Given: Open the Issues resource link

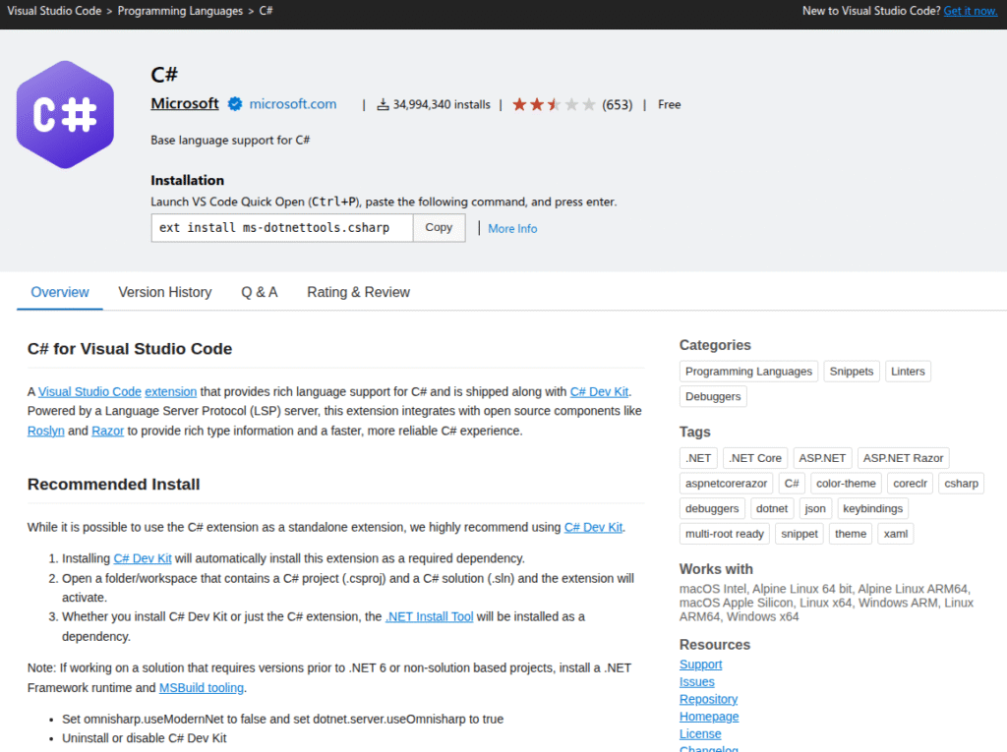Looking at the screenshot, I should [697, 682].
